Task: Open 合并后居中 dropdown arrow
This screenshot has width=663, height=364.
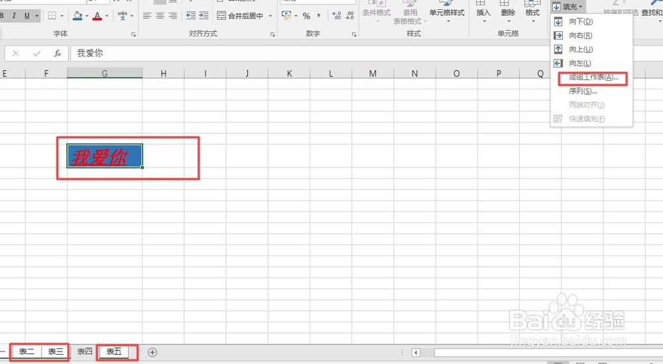Action: point(271,16)
